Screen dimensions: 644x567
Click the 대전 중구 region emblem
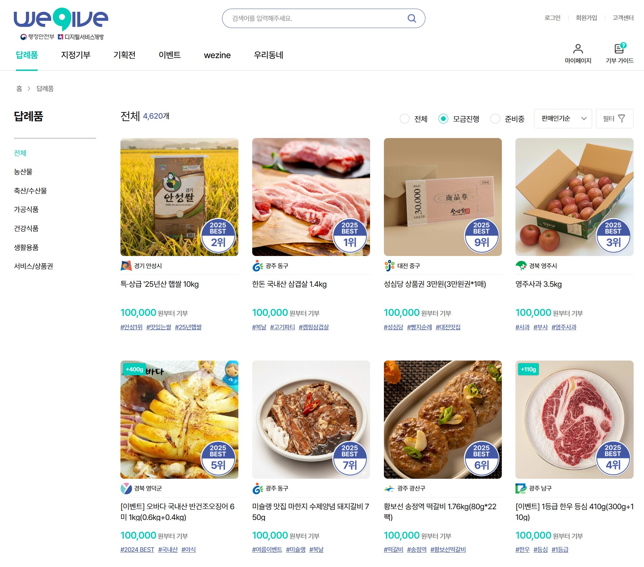(x=389, y=266)
